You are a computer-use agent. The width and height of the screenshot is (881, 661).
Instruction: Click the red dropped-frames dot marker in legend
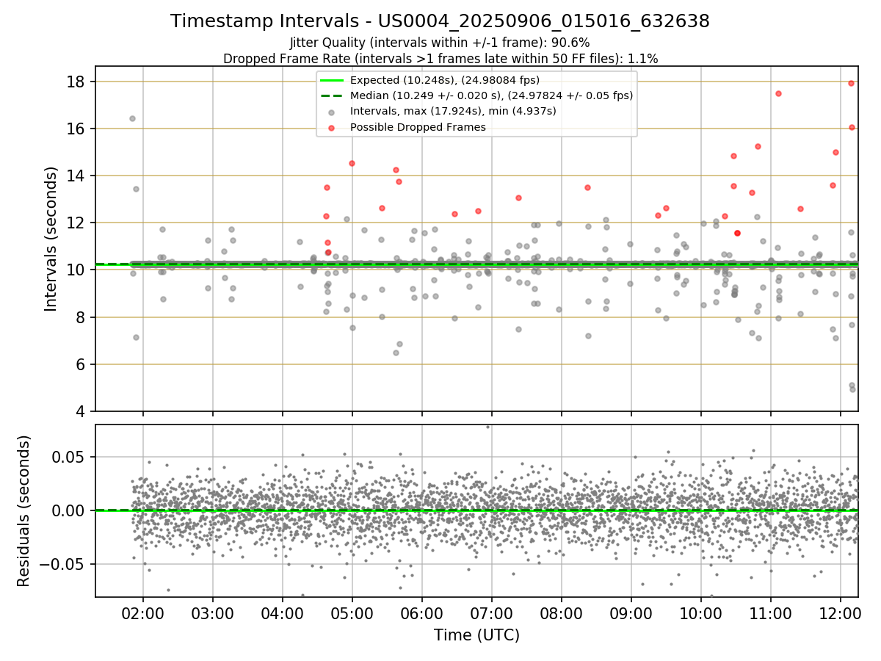(x=331, y=127)
